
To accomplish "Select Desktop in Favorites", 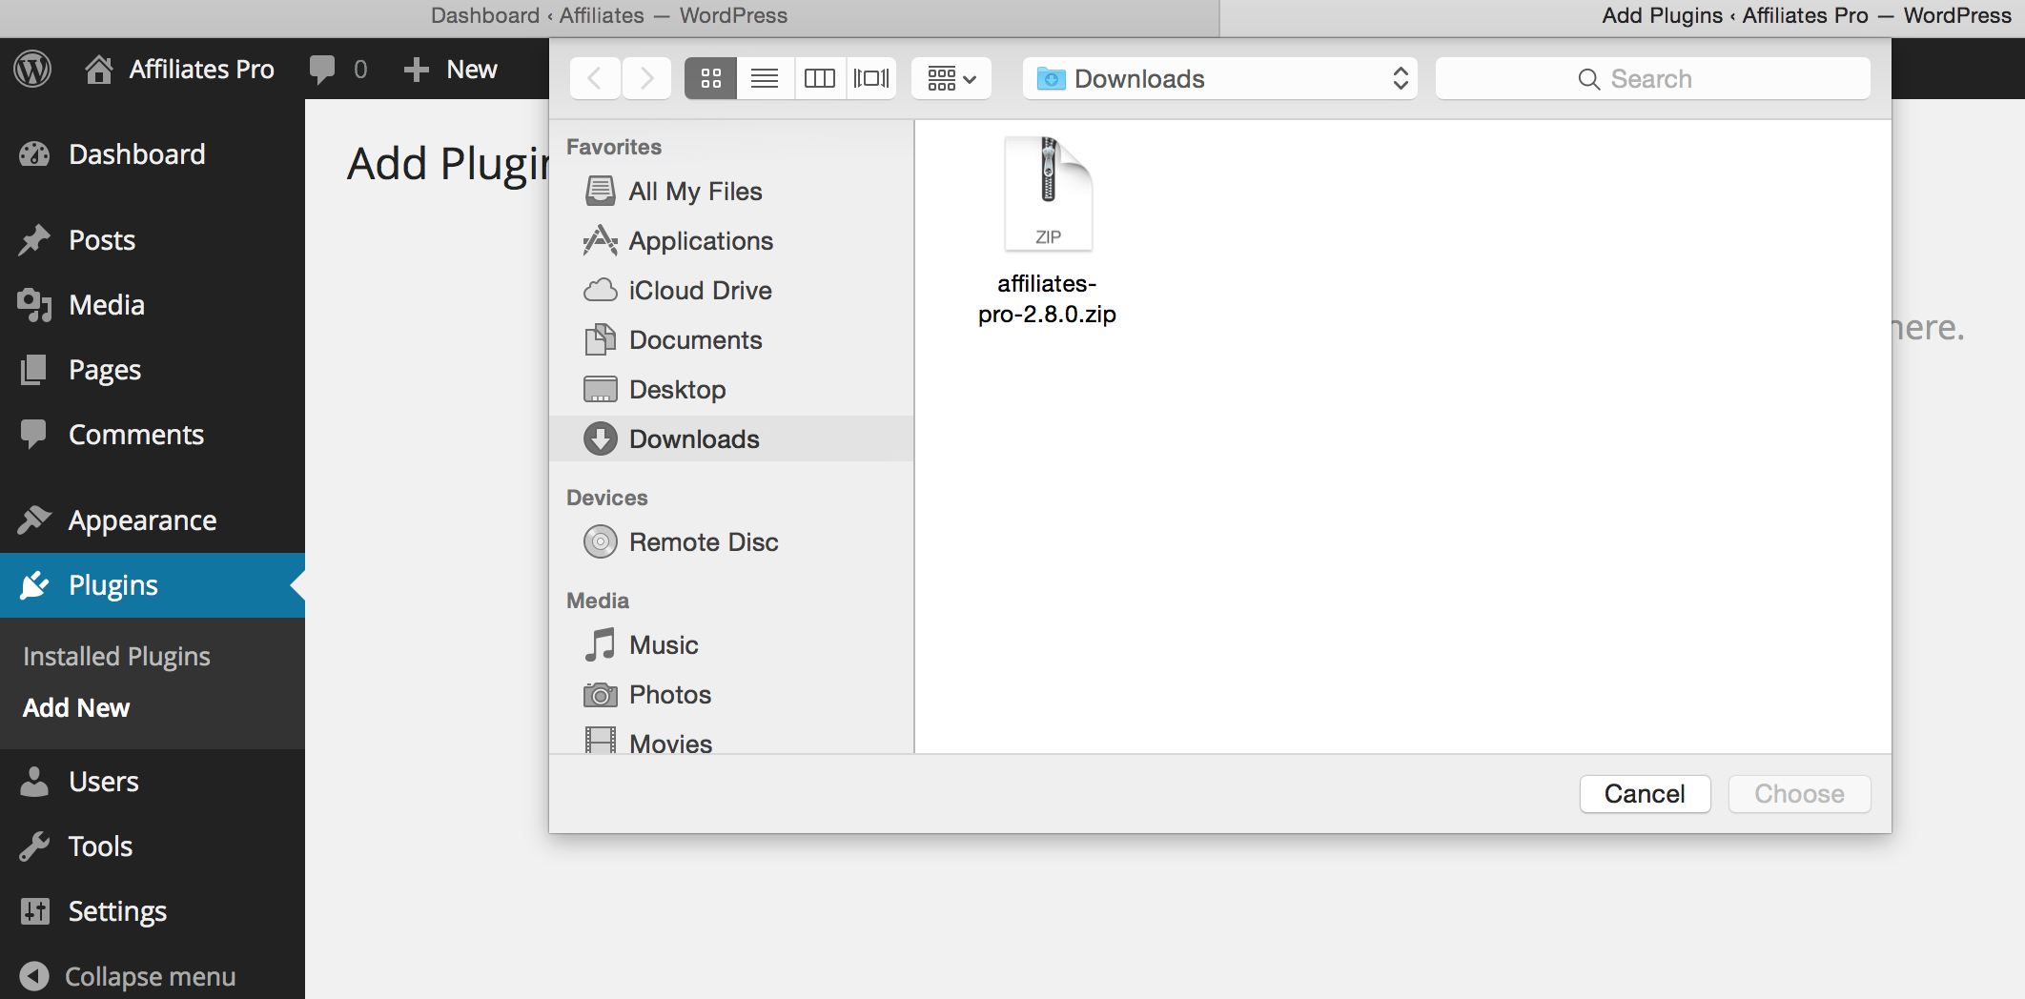I will pos(731,390).
